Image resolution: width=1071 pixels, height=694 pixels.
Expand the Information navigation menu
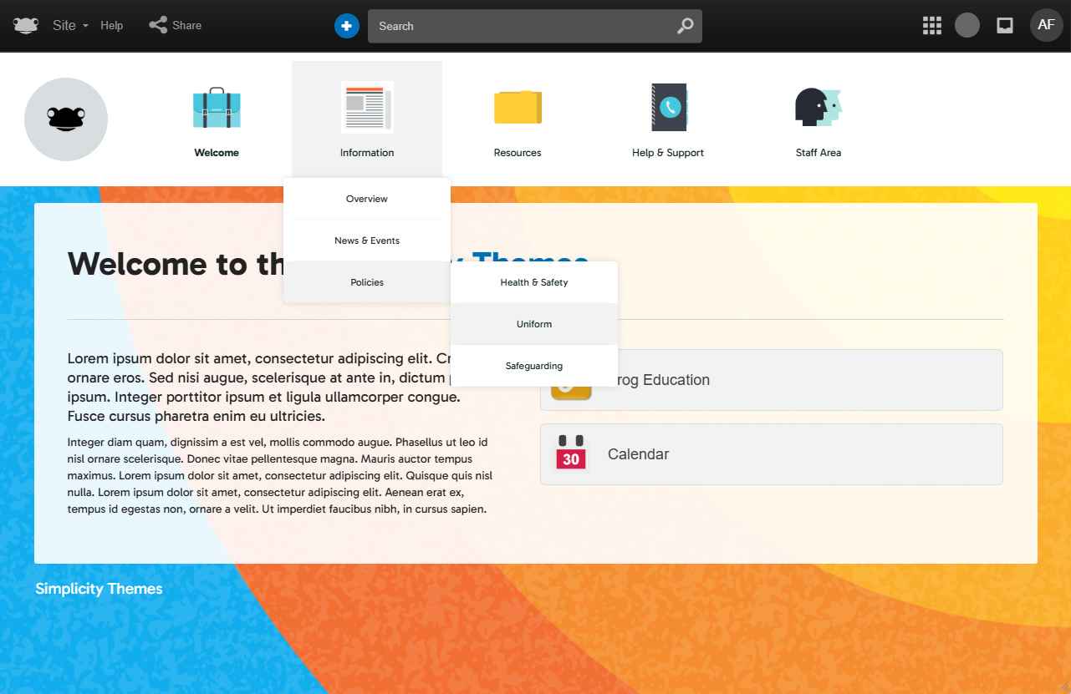[x=367, y=119]
